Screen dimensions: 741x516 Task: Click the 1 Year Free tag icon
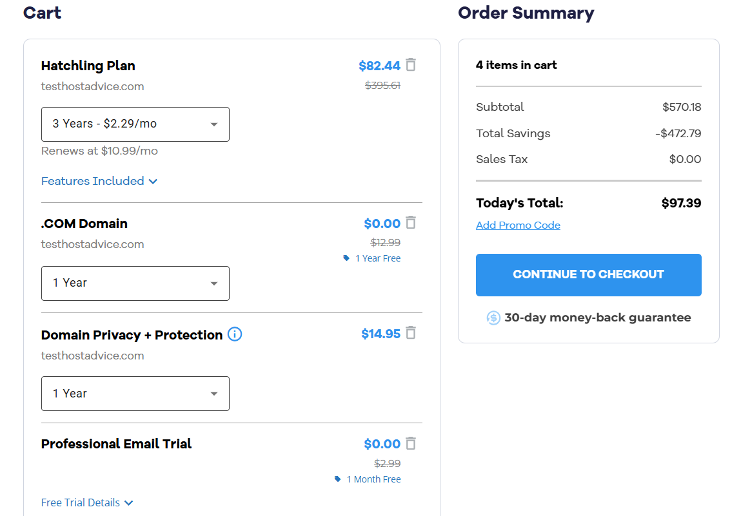346,258
